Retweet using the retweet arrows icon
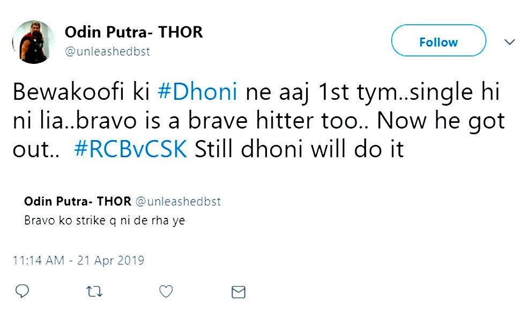520x322 pixels. (94, 291)
